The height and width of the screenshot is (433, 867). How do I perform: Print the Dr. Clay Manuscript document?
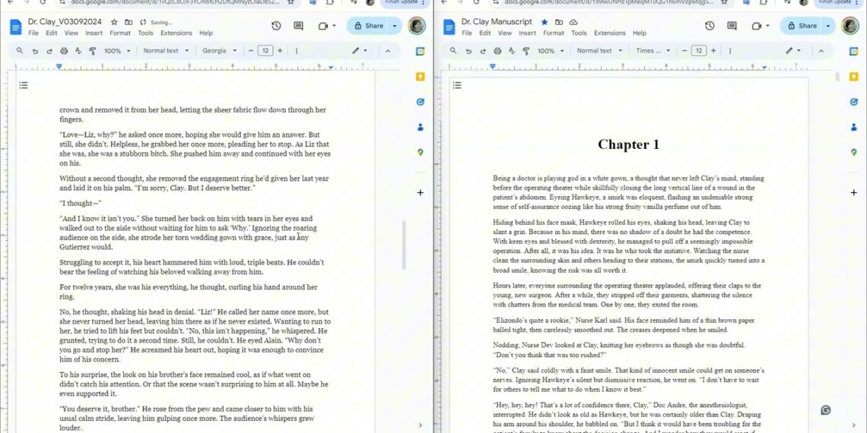[x=497, y=51]
